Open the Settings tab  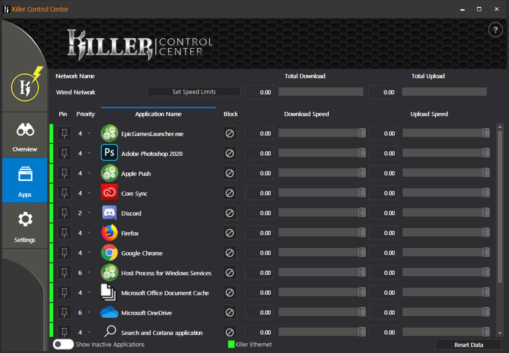pos(25,226)
